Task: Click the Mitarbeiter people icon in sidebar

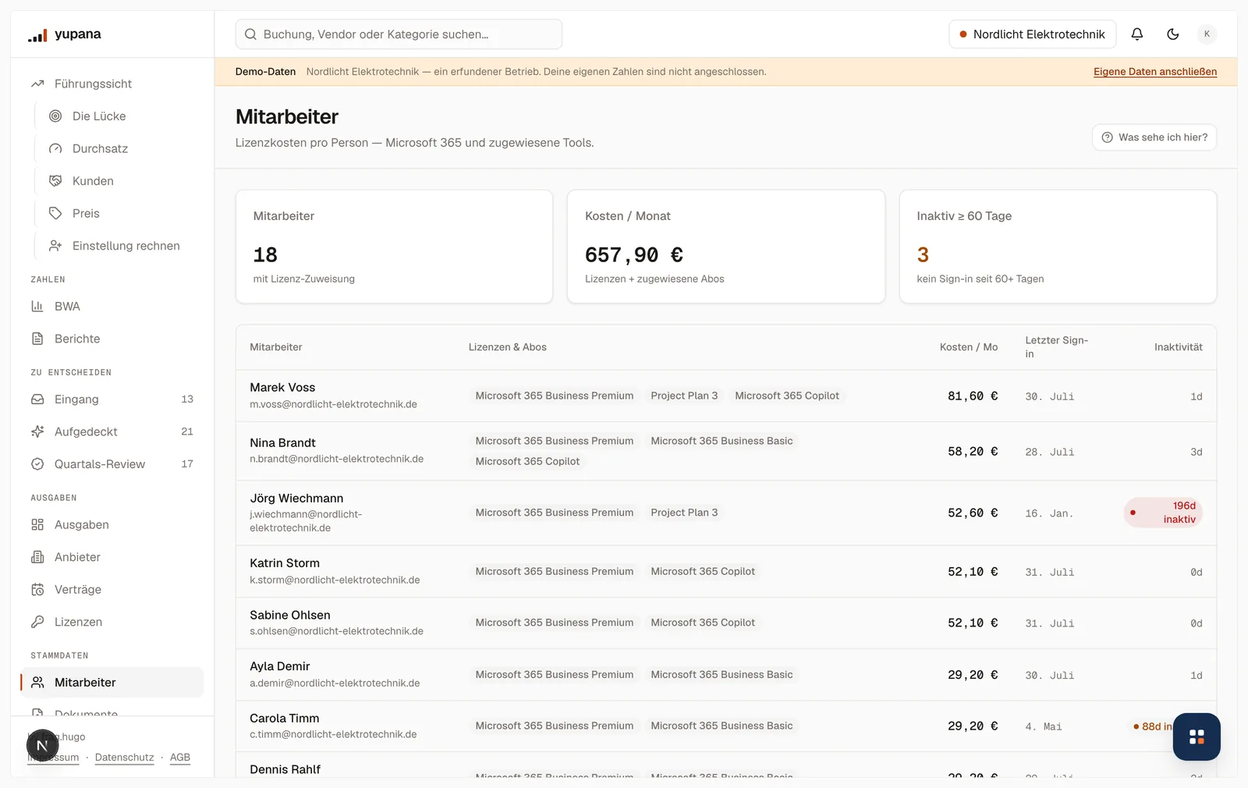Action: pyautogui.click(x=37, y=683)
